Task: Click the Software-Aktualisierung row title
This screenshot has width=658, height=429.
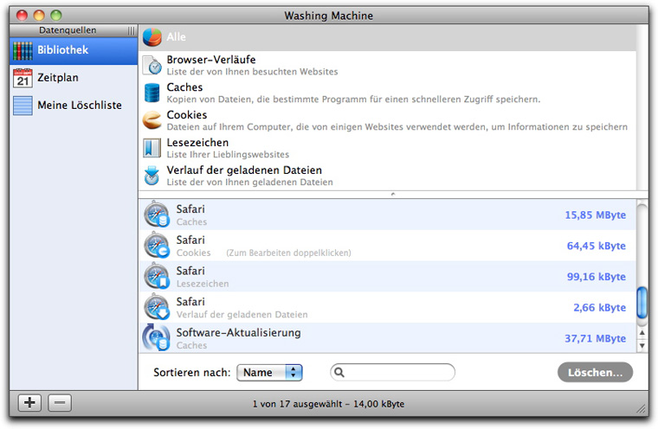Action: (238, 332)
